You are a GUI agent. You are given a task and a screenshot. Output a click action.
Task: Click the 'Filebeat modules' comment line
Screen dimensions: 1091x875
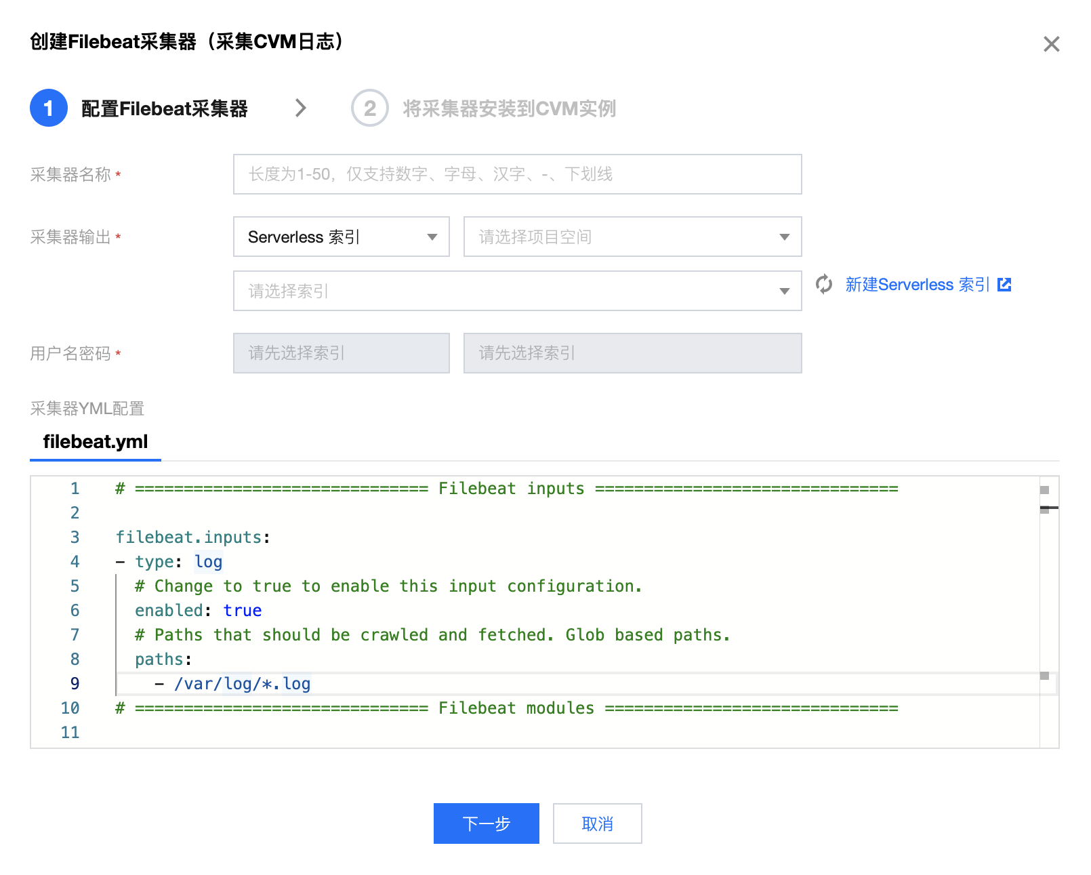(x=506, y=708)
